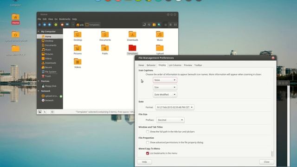Select the Public folder in the file pane
Image resolution: width=297 pixels, height=167 pixels.
point(105,50)
